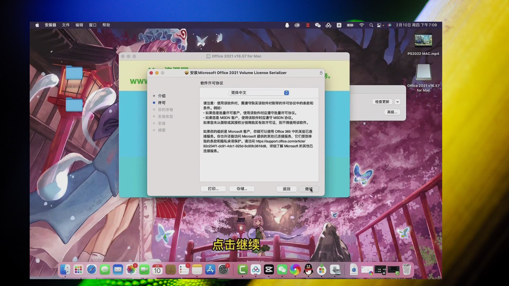This screenshot has width=509, height=286.
Task: Open Launchpad from the Dock
Action: coord(78,270)
